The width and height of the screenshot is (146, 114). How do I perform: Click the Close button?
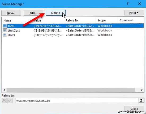(134, 109)
